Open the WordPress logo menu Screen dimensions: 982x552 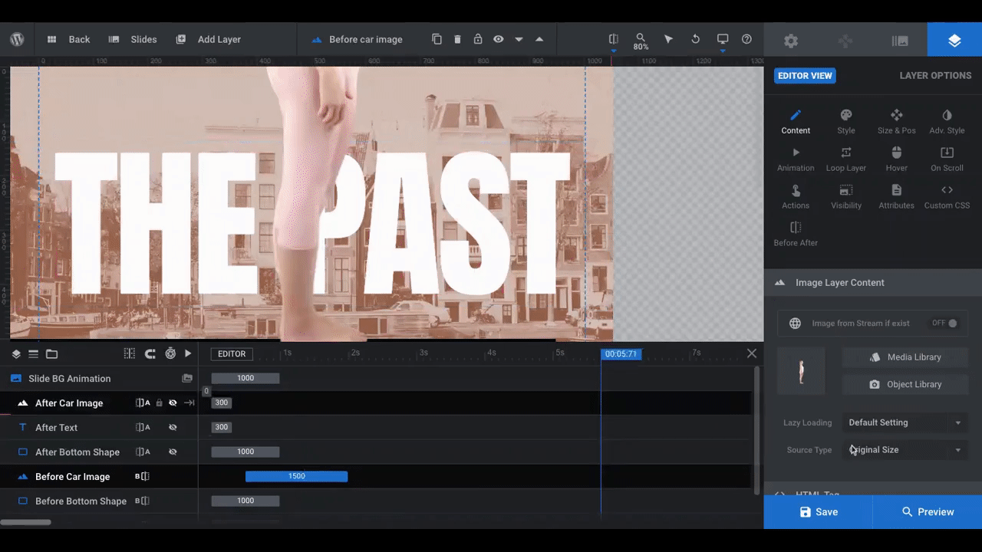click(17, 39)
